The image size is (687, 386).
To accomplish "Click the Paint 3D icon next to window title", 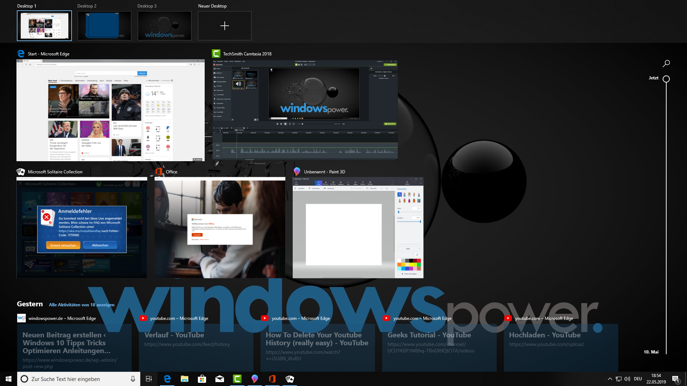I will click(x=297, y=172).
